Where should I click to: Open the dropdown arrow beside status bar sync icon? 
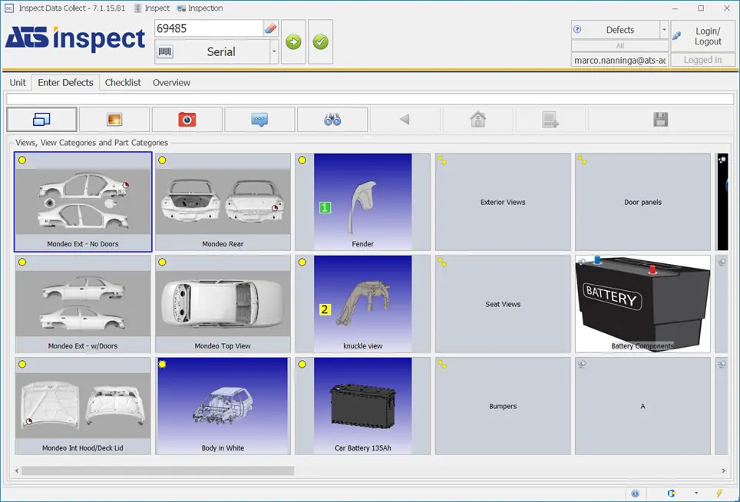(696, 494)
